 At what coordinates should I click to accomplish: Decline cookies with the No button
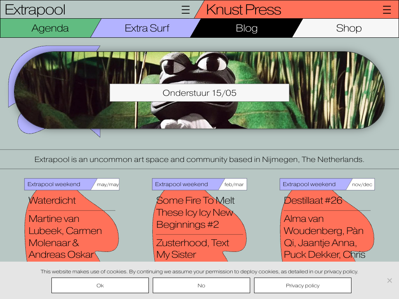point(201,285)
